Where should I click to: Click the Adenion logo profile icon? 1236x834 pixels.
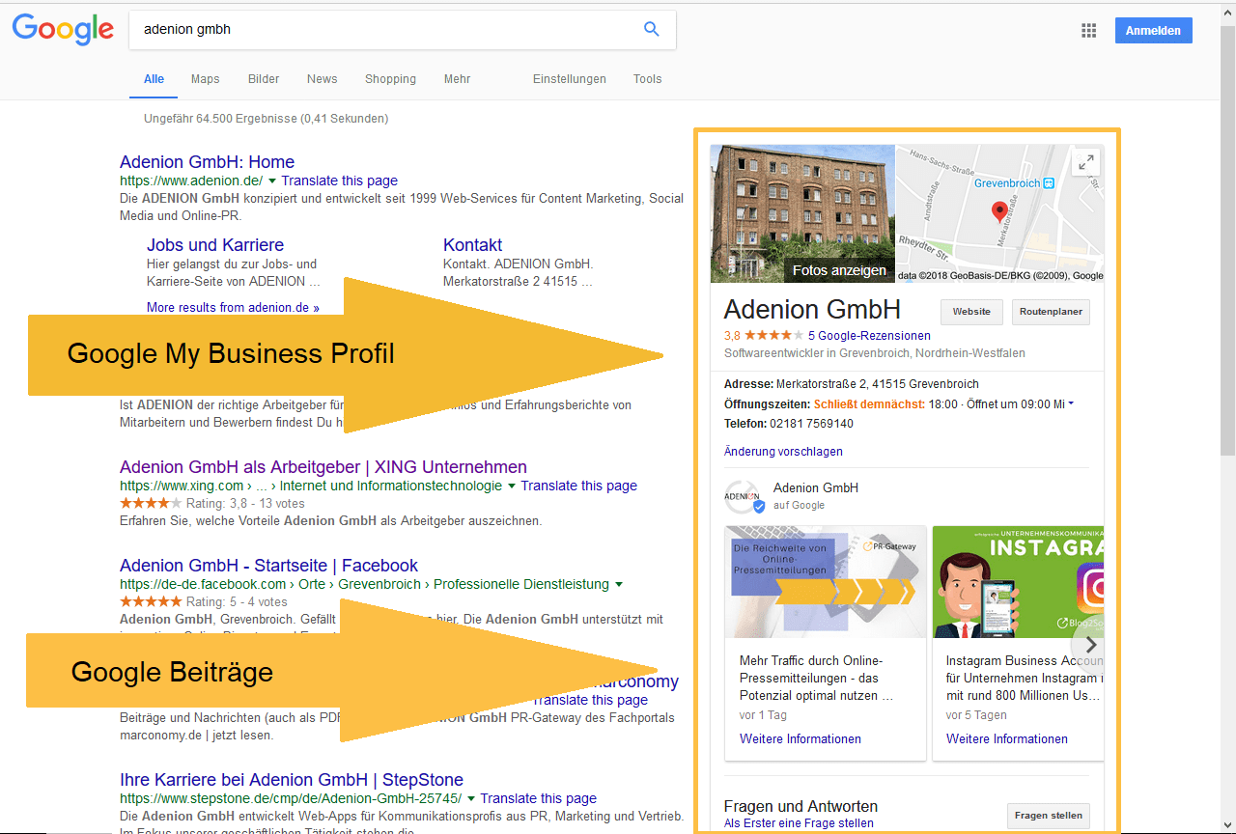pos(743,497)
